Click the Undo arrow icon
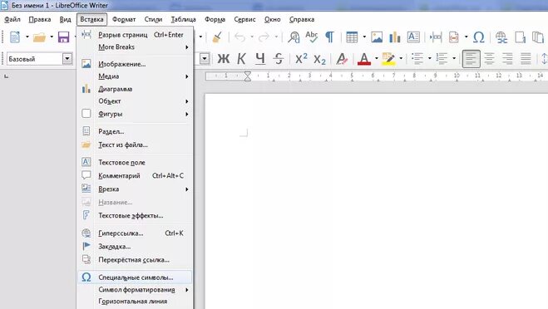The height and width of the screenshot is (309, 548). point(240,37)
